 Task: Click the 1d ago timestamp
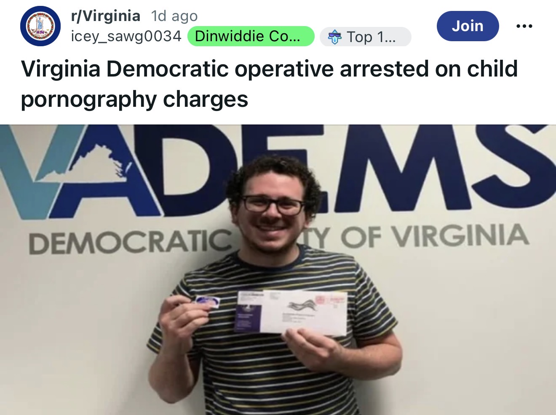[x=174, y=16]
